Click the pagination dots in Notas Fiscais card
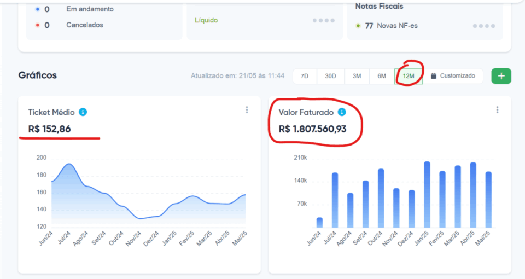Screen dimensions: 525x279 484,26
